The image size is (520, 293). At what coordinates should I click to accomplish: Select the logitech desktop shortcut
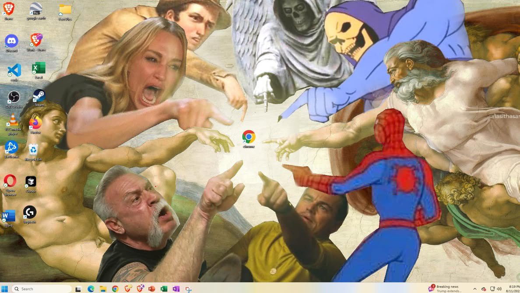29,215
